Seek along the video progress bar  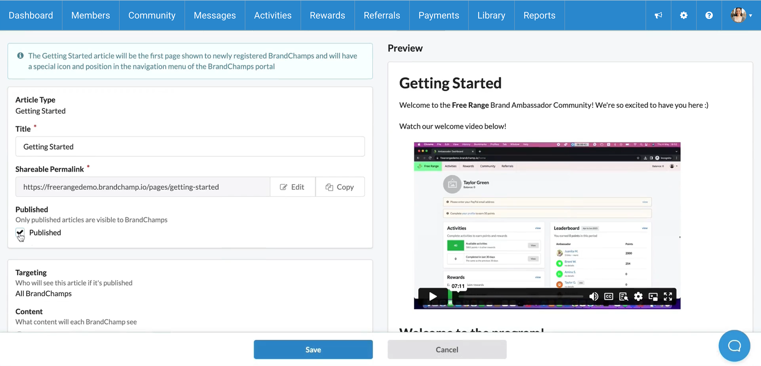520,296
